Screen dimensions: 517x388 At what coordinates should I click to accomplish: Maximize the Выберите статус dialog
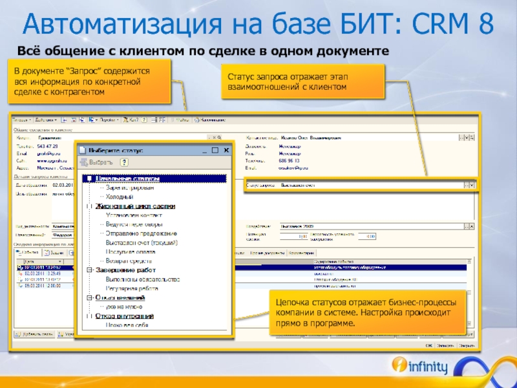215,151
